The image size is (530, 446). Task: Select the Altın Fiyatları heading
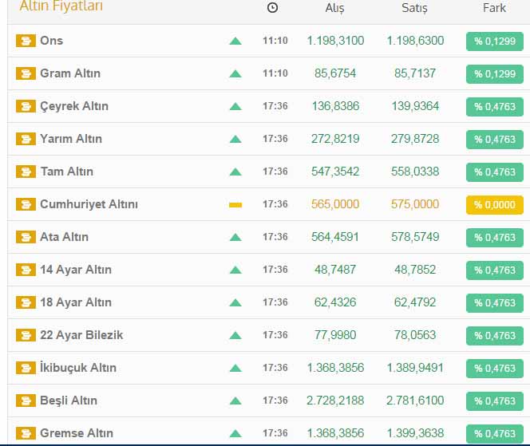click(61, 7)
